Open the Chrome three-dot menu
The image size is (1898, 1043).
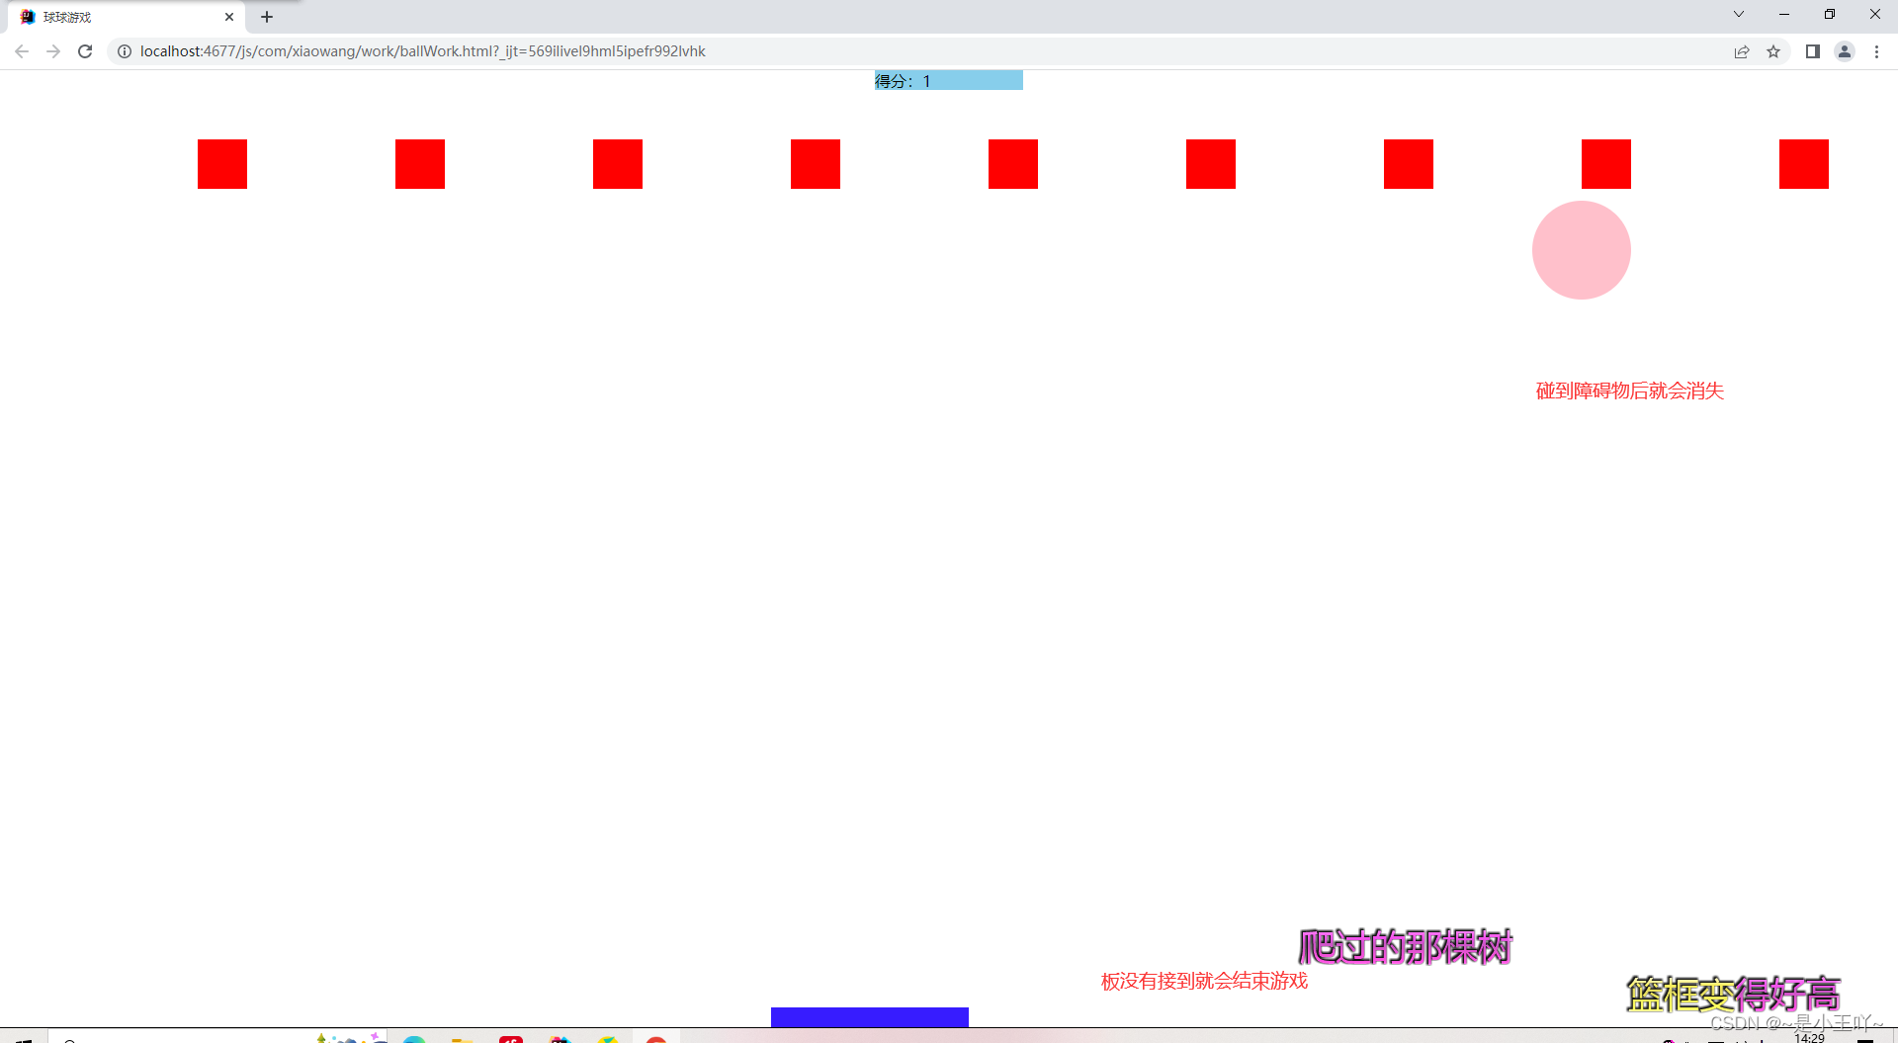pos(1876,51)
